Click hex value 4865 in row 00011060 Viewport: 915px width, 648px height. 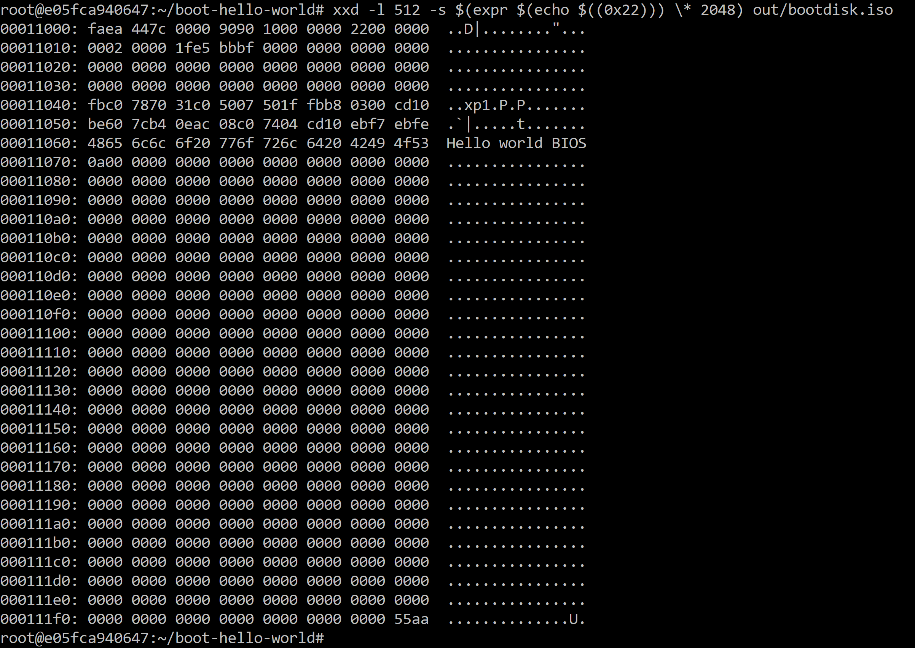105,143
